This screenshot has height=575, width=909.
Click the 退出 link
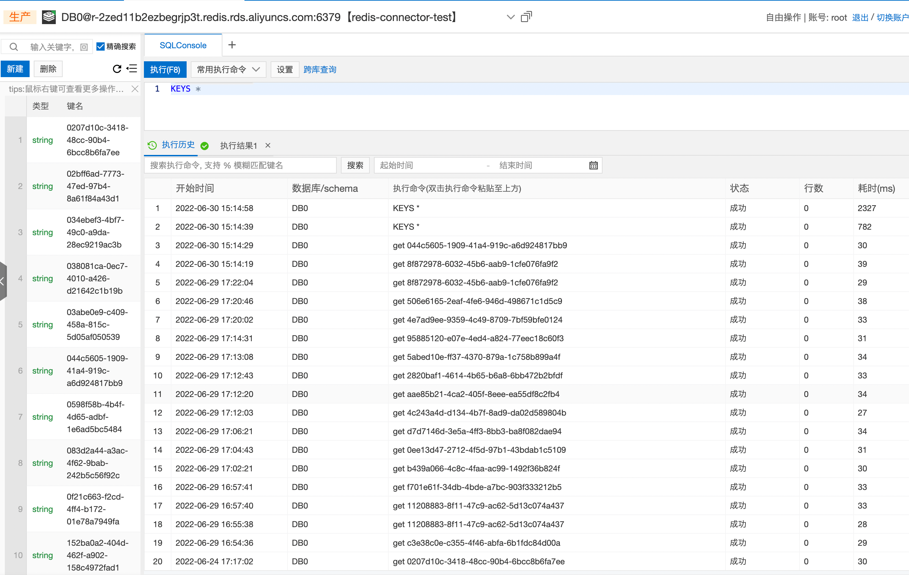pyautogui.click(x=860, y=17)
